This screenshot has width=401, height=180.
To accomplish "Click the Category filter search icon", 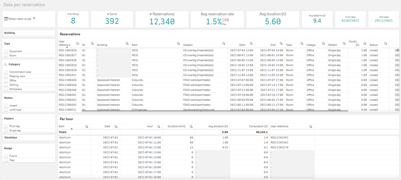I will tap(6, 65).
